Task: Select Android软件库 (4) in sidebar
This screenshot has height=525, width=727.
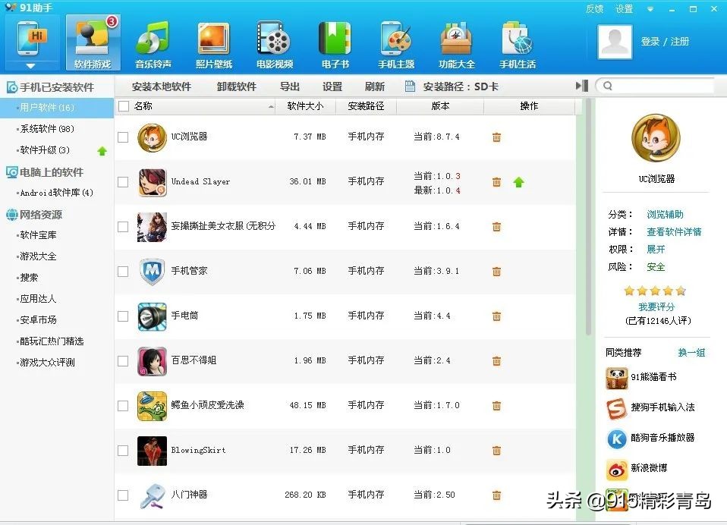Action: (57, 193)
